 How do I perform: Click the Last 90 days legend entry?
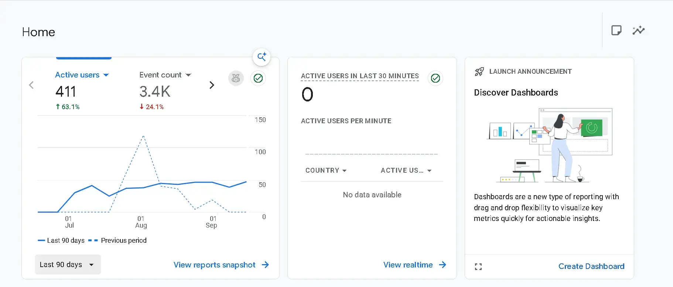click(61, 241)
